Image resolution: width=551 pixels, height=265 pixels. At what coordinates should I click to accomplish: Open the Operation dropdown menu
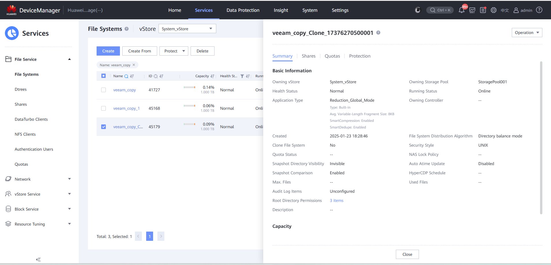point(527,33)
